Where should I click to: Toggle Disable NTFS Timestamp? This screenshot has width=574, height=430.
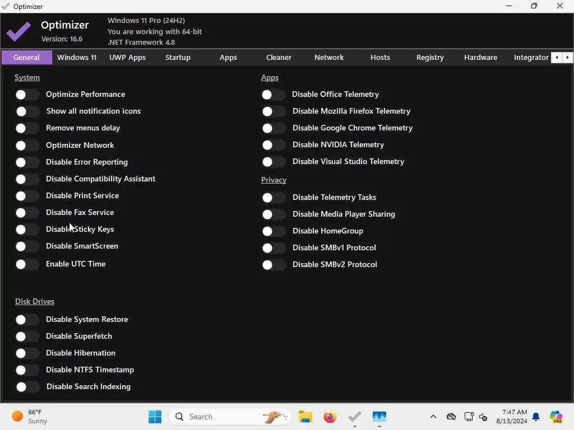27,371
